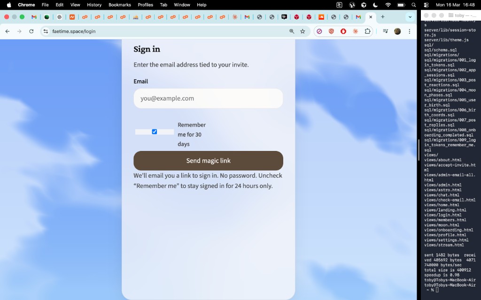Open the Bookmarks menu in menu bar
The height and width of the screenshot is (300, 481).
click(x=120, y=5)
